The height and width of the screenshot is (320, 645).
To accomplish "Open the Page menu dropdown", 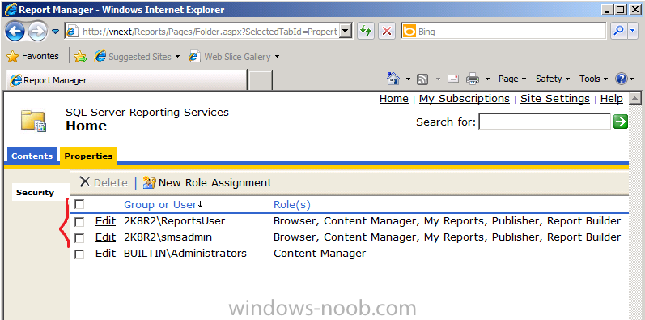I will click(512, 79).
